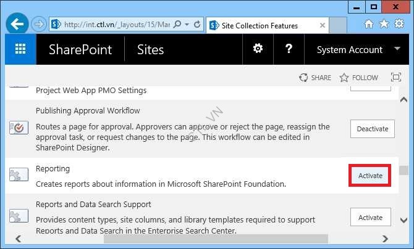Click the 'Publishing Approval Workflow' heading text
The height and width of the screenshot is (249, 414).
[x=88, y=111]
